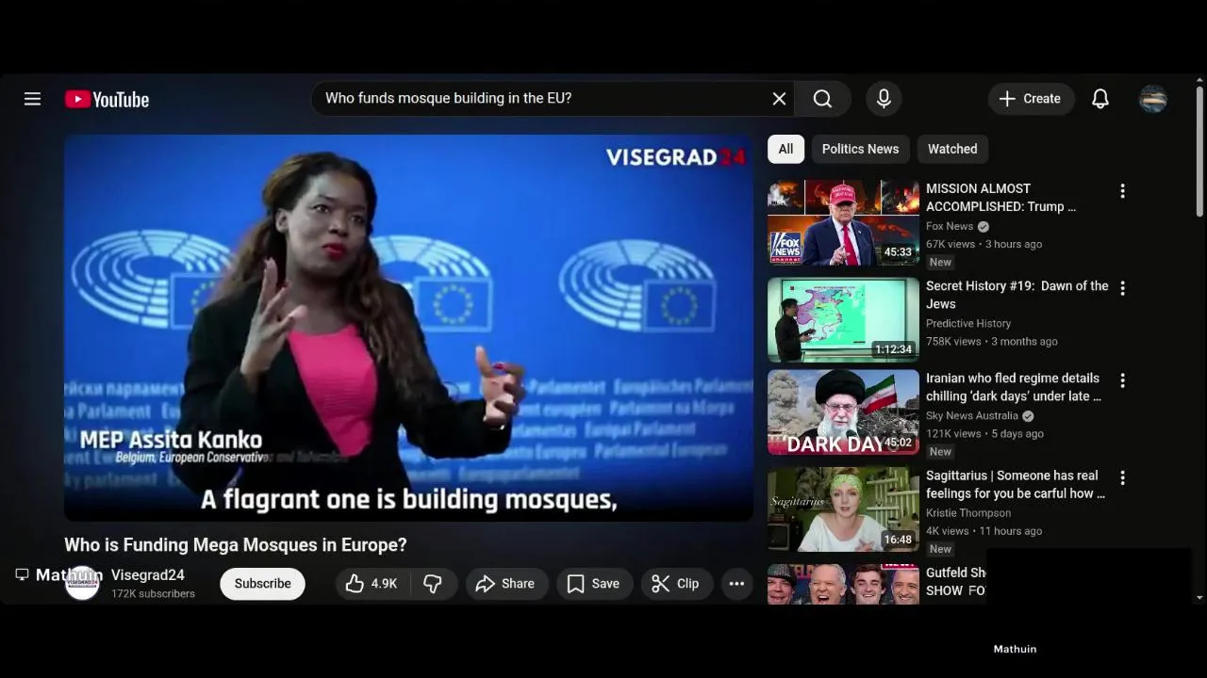Clear the search query with X
This screenshot has height=678, width=1207.
(x=779, y=99)
